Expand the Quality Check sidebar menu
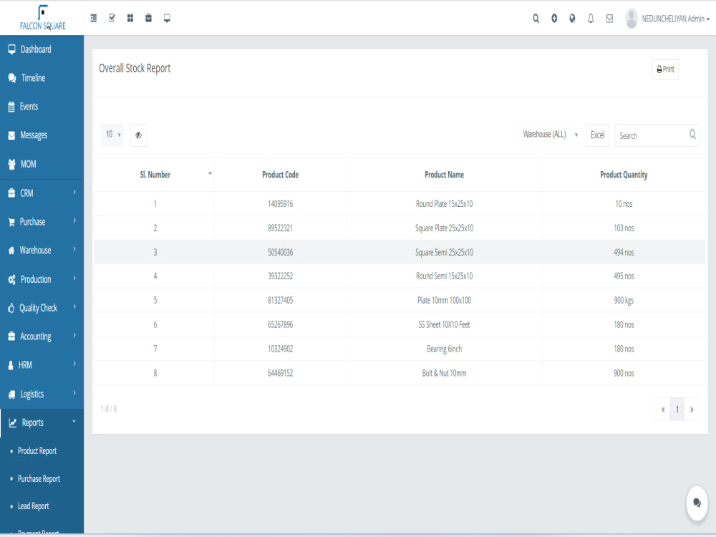Image resolution: width=716 pixels, height=537 pixels. click(x=42, y=308)
